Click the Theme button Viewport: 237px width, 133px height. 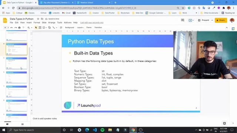click(89, 27)
